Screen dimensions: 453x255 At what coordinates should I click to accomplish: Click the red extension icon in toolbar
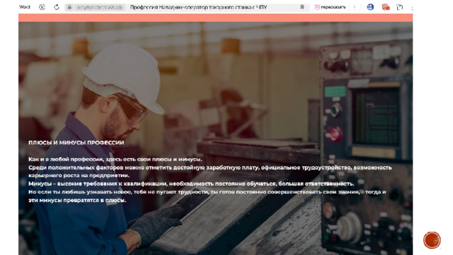385,7
